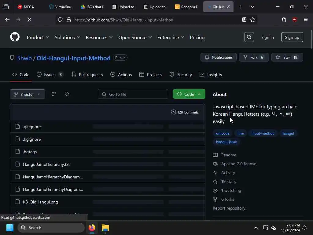
Task: Expand the Open Source menu
Action: (x=135, y=37)
